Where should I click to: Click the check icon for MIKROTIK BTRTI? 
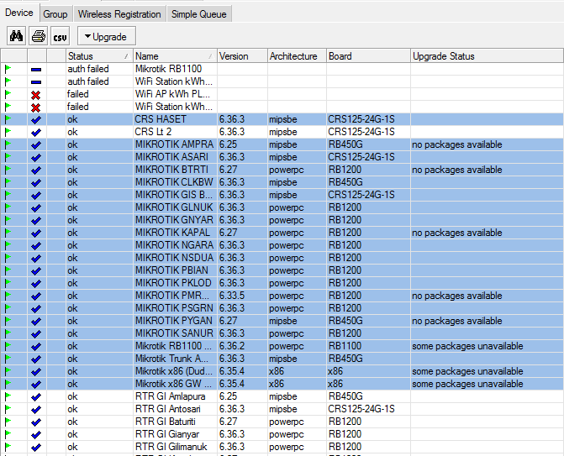(x=36, y=170)
